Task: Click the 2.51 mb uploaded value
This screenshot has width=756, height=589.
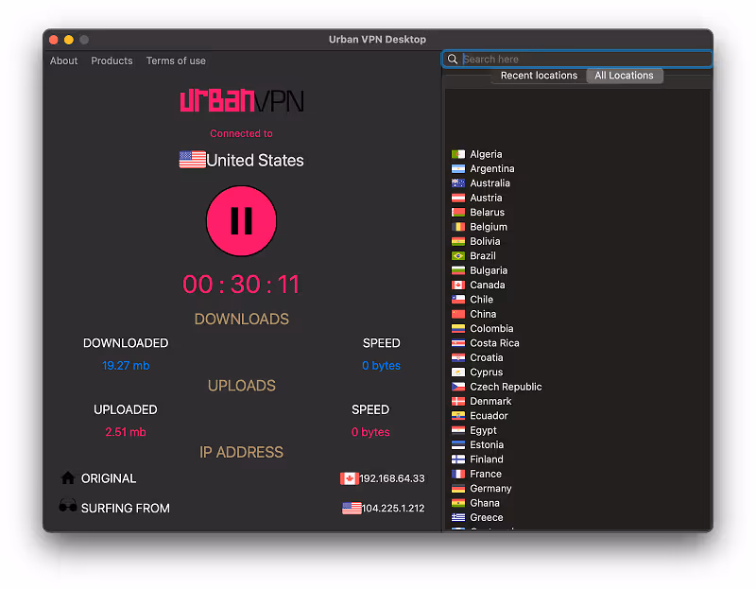Action: tap(126, 432)
